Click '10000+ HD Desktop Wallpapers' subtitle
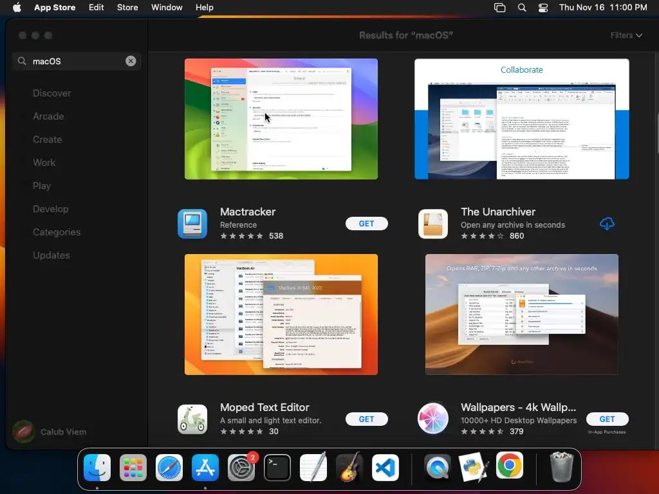659x494 pixels. click(x=519, y=420)
